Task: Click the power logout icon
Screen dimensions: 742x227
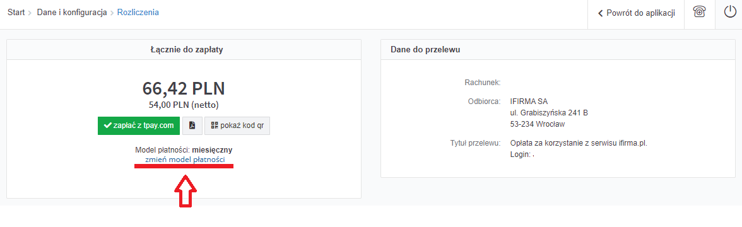Action: click(x=730, y=13)
